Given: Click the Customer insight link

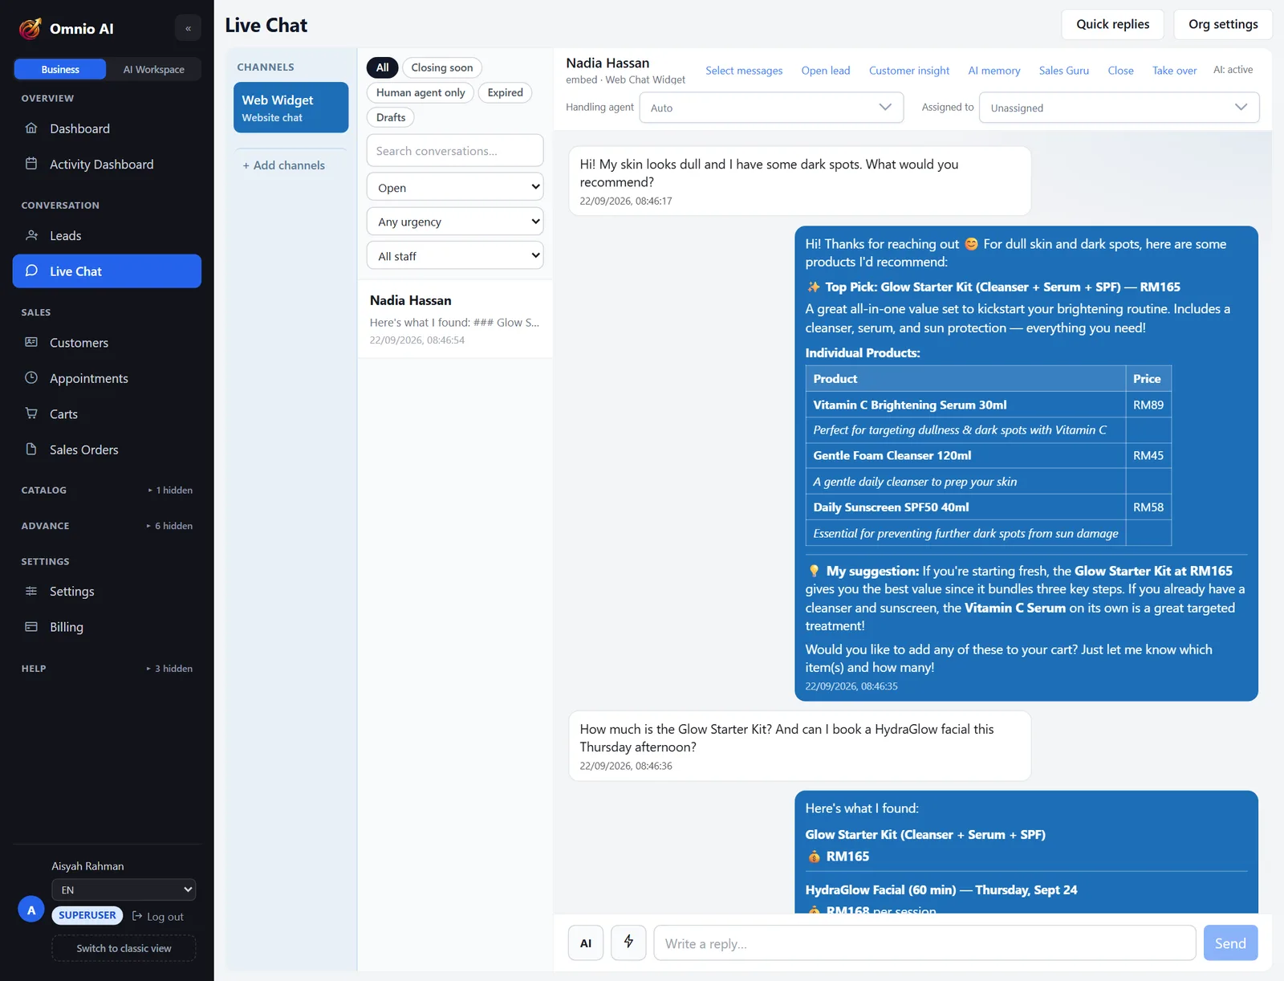Looking at the screenshot, I should pyautogui.click(x=908, y=71).
